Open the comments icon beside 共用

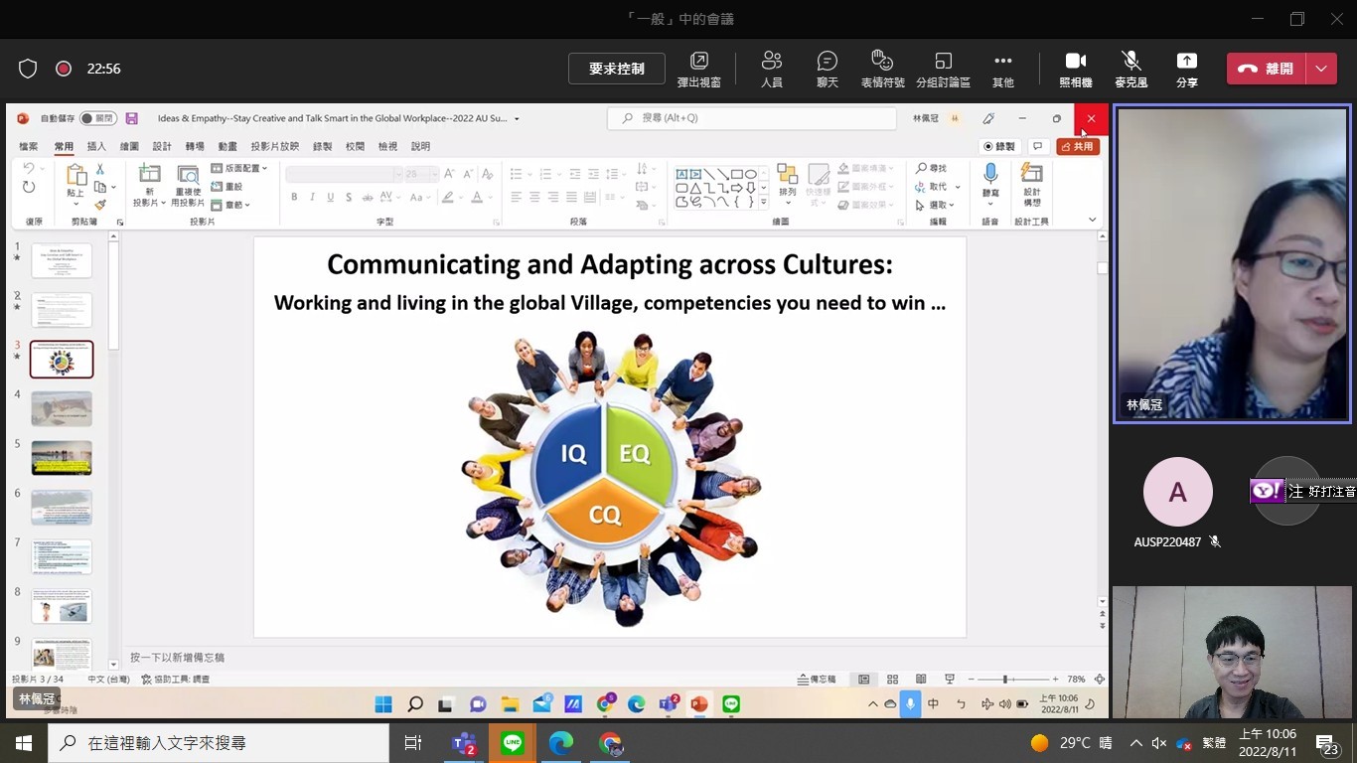point(1037,146)
